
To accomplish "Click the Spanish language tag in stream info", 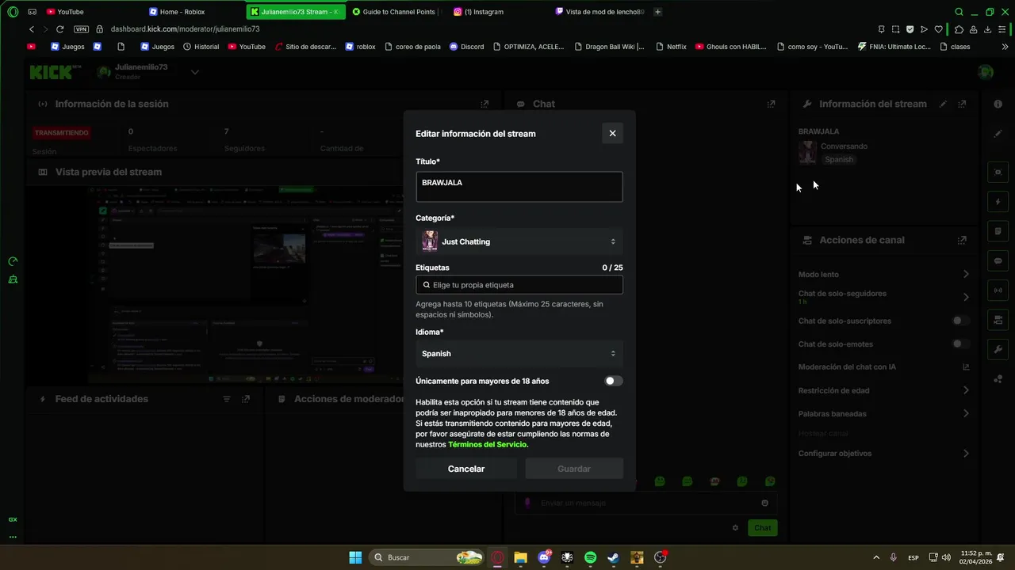I will tap(839, 159).
